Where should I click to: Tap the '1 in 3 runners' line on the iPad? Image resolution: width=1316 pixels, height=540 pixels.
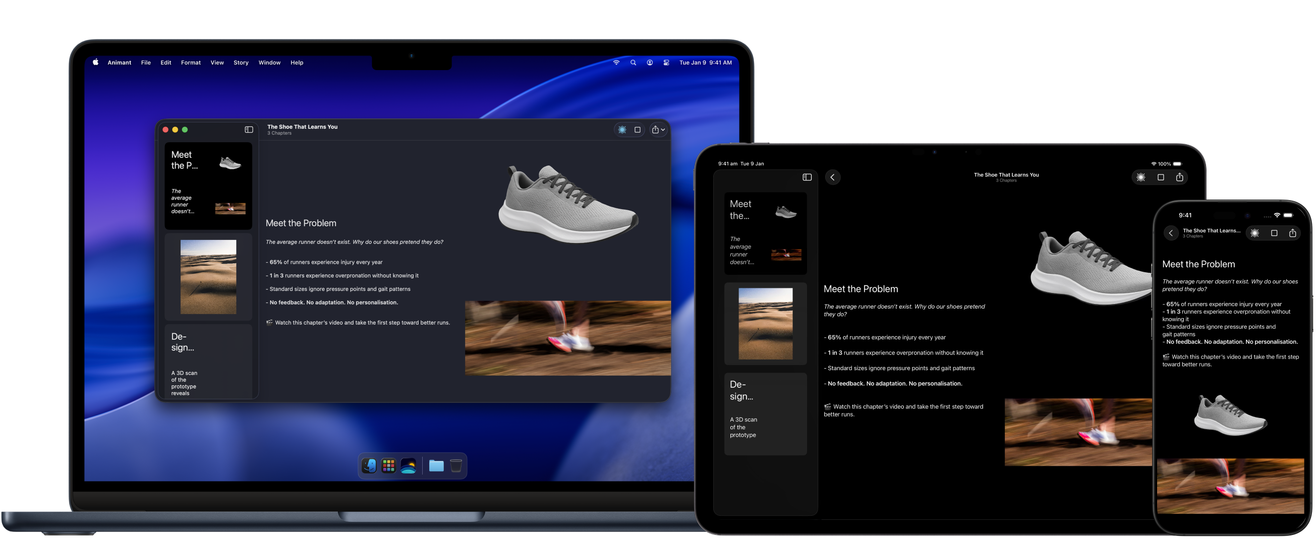[x=903, y=352]
